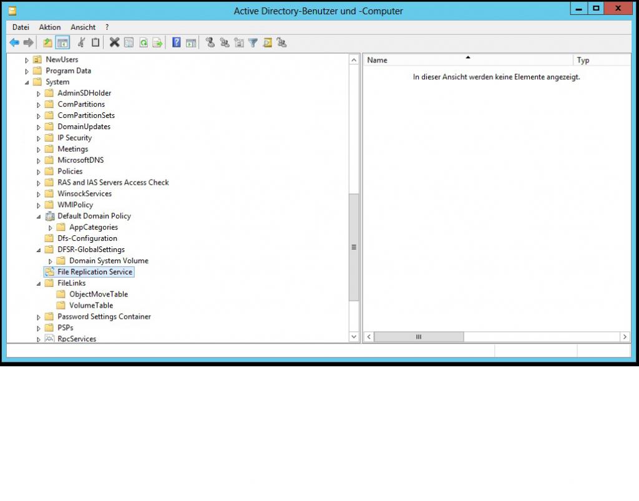Expand the AdminSDHolder node
The width and height of the screenshot is (639, 501).
click(39, 94)
